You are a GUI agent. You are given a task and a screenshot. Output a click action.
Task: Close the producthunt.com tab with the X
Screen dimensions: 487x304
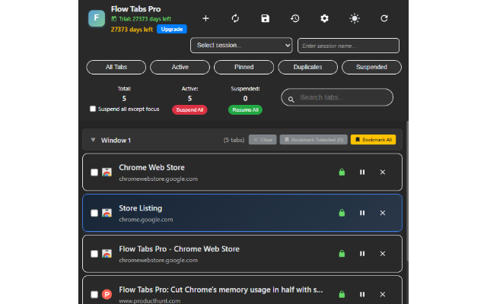coord(383,294)
